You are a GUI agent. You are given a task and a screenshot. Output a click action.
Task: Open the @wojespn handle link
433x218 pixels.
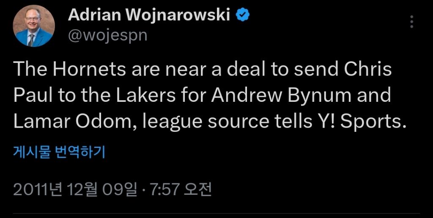[x=107, y=35]
